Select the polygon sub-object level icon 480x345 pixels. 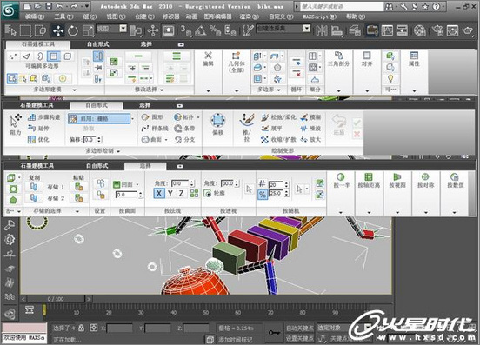53,56
